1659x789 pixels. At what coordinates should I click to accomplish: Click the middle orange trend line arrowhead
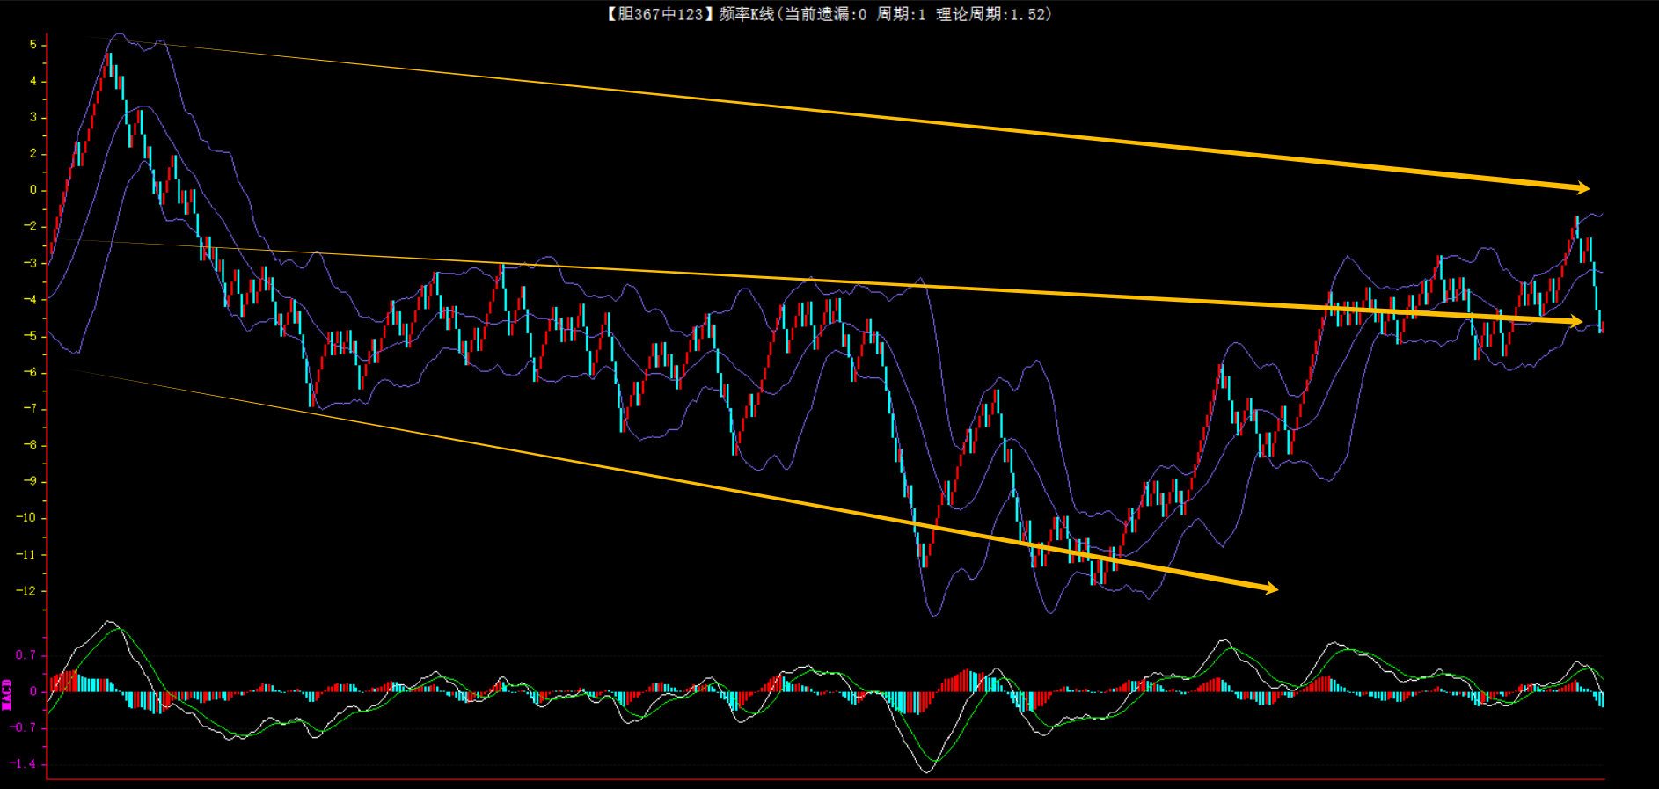[1575, 322]
